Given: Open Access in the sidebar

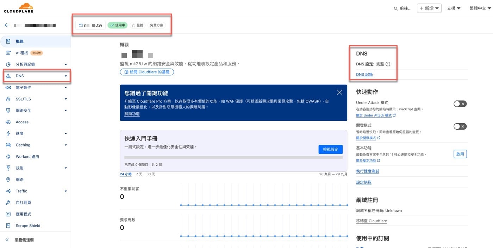Looking at the screenshot, I should point(22,122).
